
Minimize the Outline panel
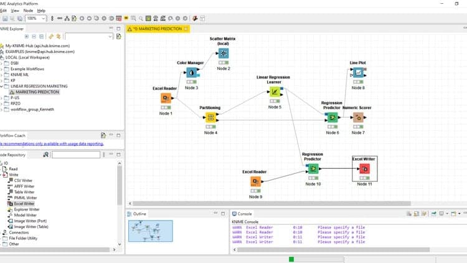pyautogui.click(x=215, y=214)
